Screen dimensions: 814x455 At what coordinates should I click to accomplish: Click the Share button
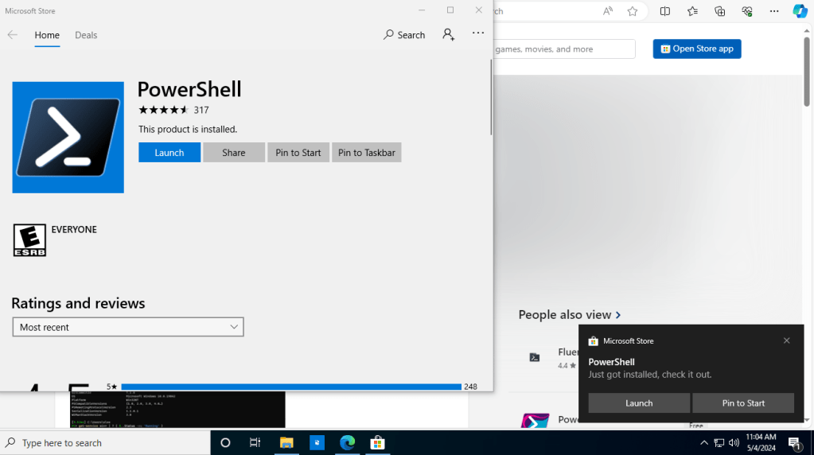234,153
